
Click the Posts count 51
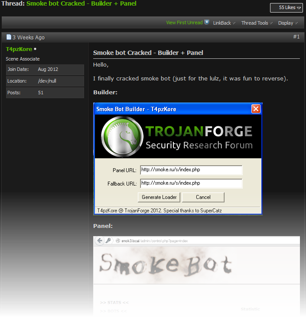point(41,93)
